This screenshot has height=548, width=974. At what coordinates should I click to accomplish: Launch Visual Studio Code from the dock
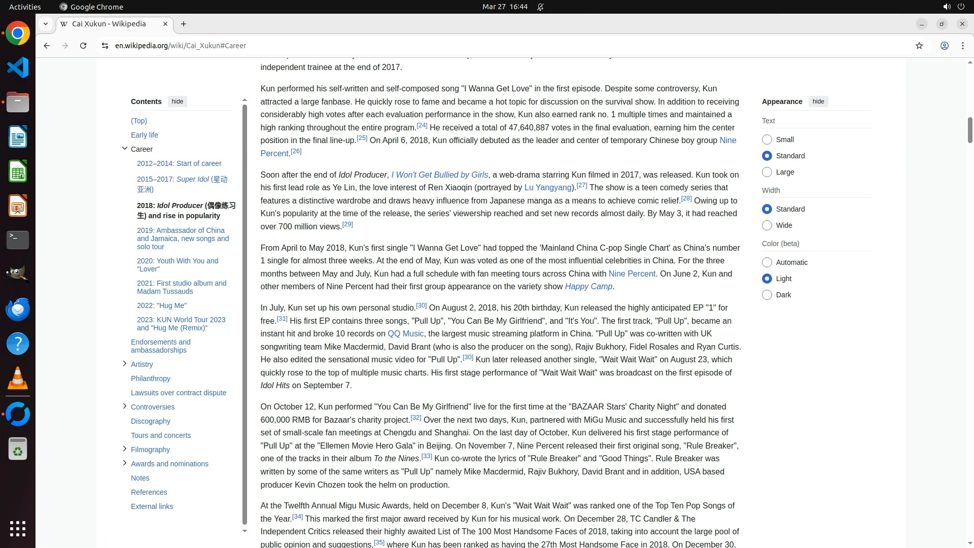click(x=18, y=67)
